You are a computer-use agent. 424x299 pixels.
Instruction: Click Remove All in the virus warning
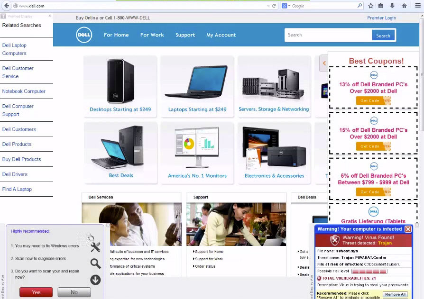(x=395, y=294)
